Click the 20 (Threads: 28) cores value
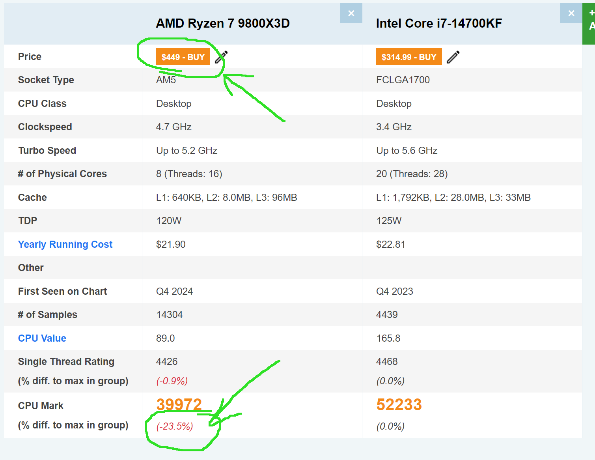This screenshot has height=460, width=595. point(412,174)
